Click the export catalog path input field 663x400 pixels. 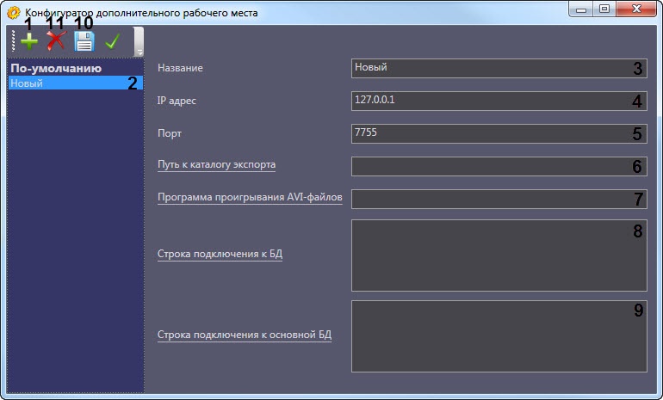click(x=498, y=166)
